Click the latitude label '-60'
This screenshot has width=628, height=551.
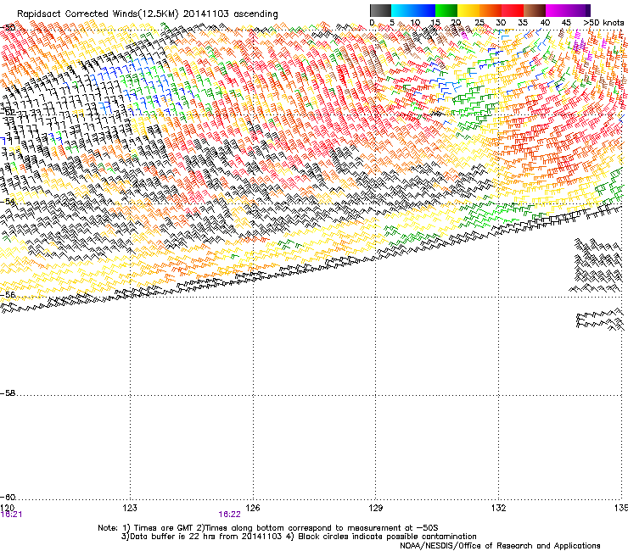[x=8, y=498]
